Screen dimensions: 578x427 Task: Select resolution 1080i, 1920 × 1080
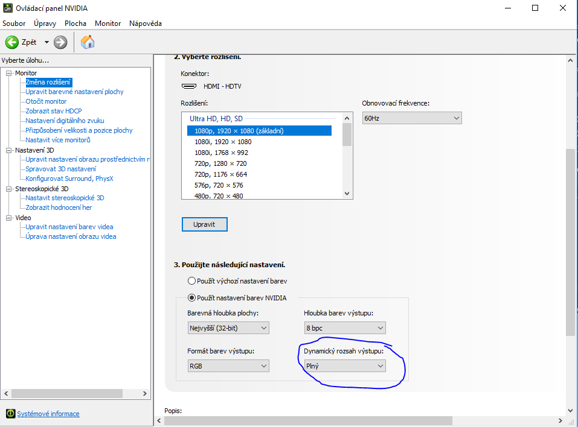click(223, 142)
